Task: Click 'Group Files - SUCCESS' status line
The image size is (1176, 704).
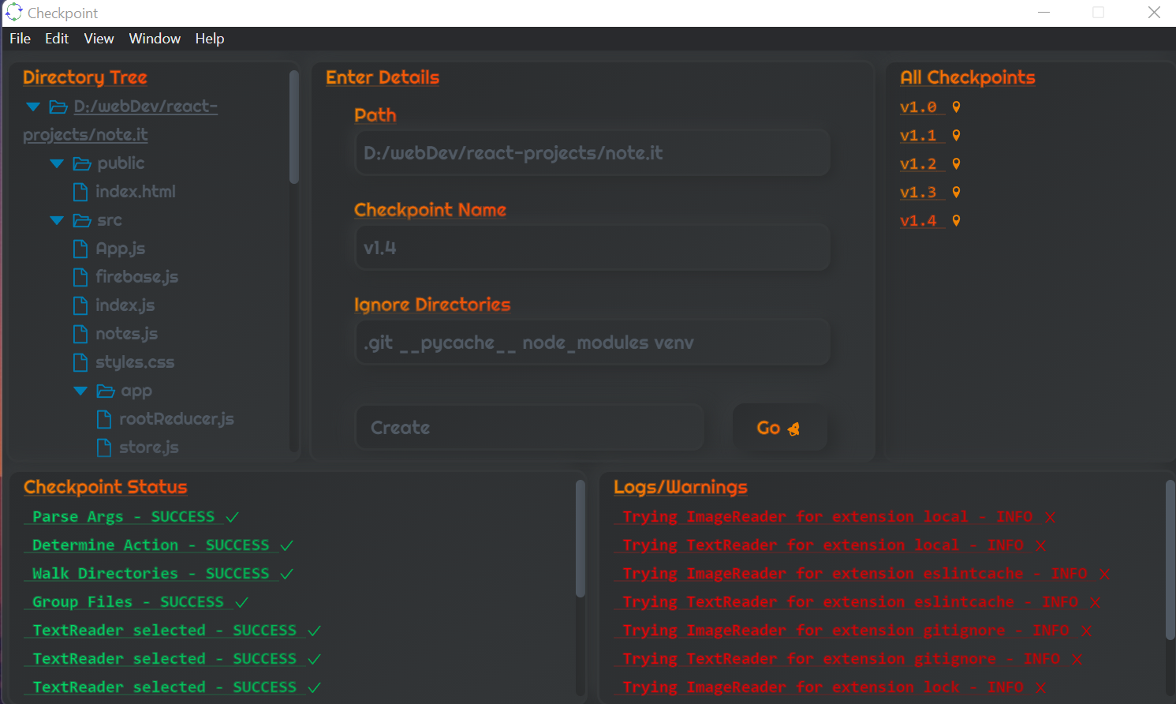Action: [128, 602]
